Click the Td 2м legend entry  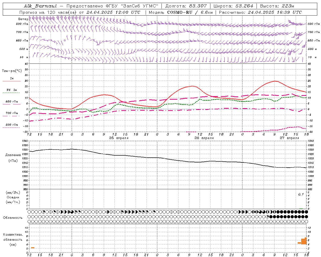(x=12, y=90)
